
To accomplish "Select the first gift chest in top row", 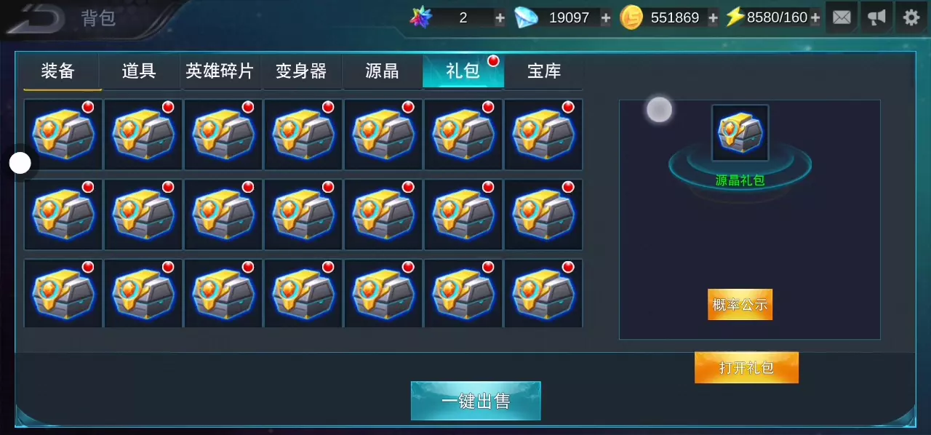I will 63,135.
